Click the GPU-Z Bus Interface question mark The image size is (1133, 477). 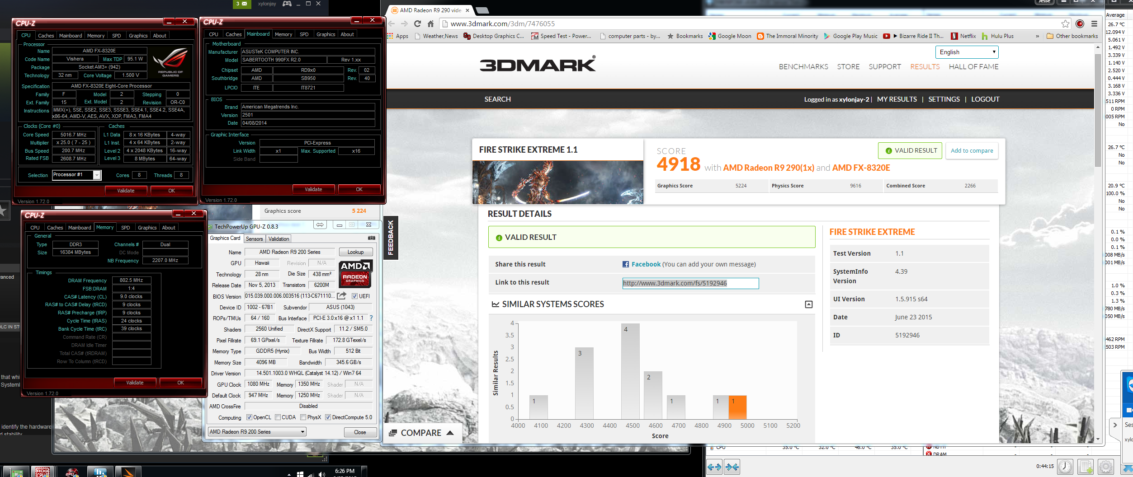(371, 318)
